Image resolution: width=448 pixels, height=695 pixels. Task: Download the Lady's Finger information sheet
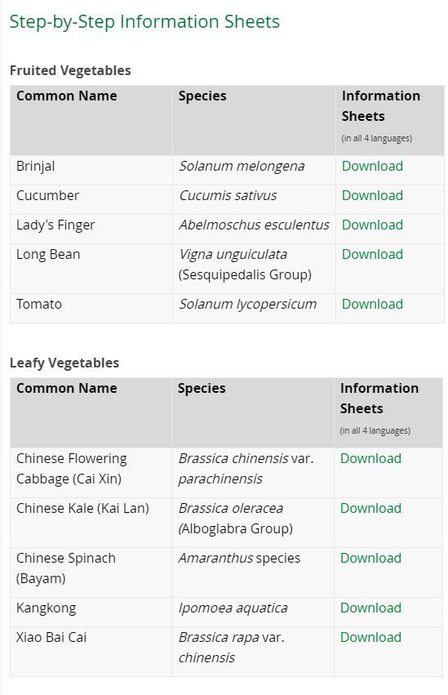coord(372,225)
